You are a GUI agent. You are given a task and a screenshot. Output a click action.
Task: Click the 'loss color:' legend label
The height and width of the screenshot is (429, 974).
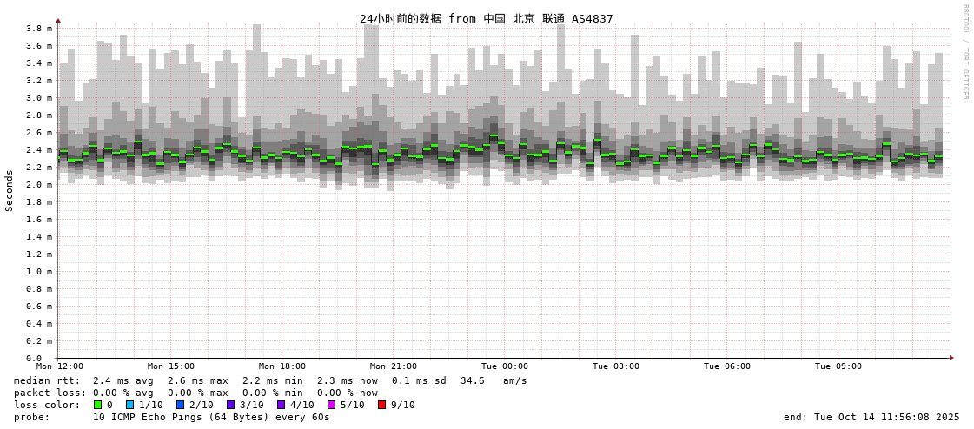[x=47, y=405]
